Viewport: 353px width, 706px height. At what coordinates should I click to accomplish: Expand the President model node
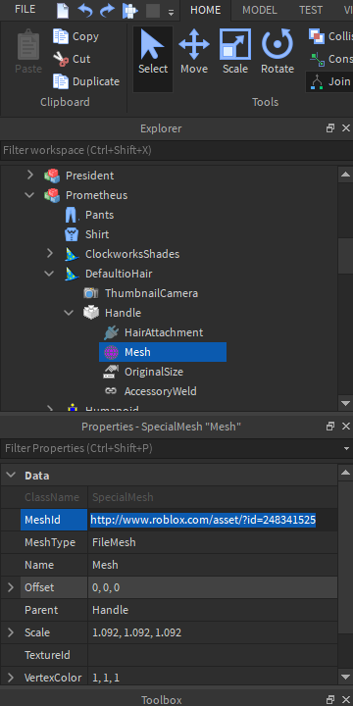pos(30,176)
